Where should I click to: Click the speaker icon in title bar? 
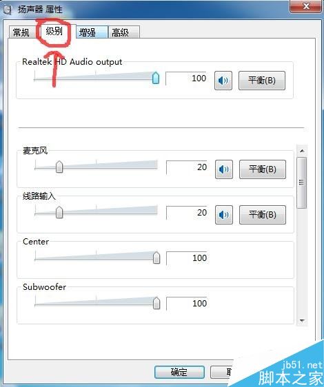(8, 10)
